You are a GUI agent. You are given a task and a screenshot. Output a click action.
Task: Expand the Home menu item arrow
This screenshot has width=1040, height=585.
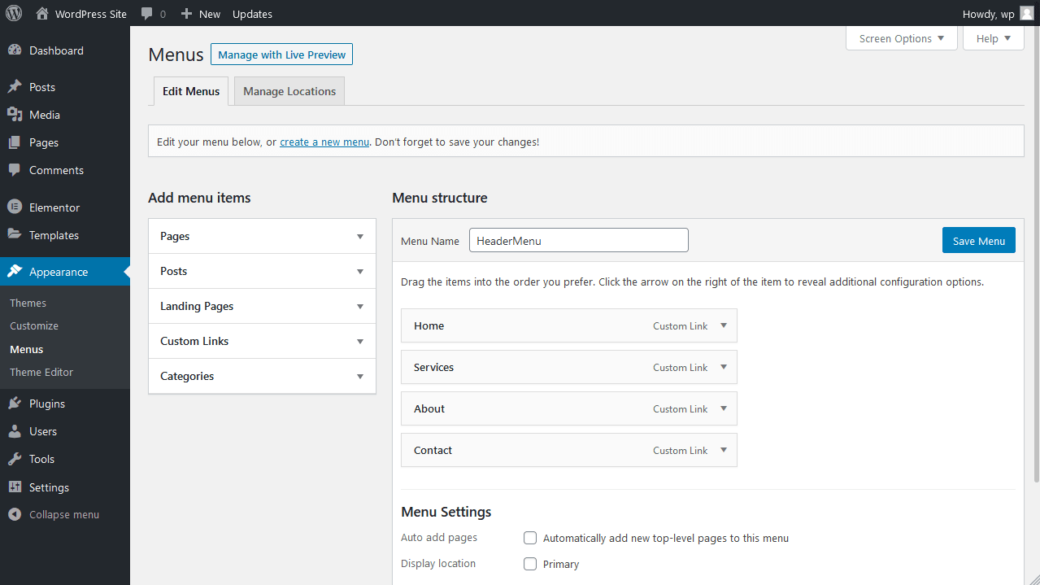[724, 325]
